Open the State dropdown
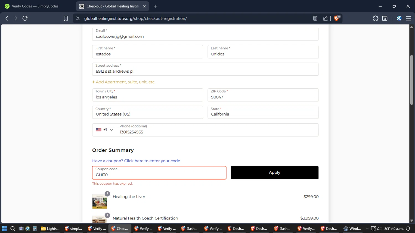 263,112
